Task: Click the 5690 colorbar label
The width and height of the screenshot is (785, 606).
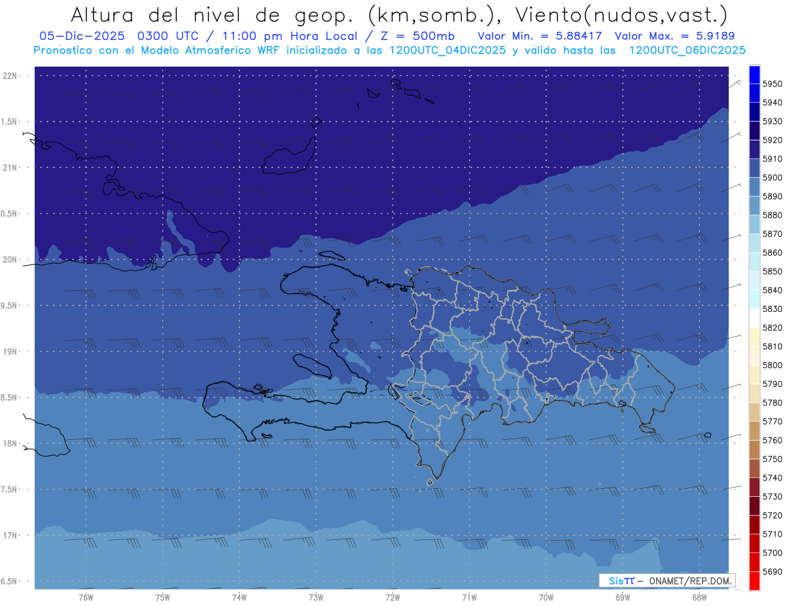Action: 773,571
